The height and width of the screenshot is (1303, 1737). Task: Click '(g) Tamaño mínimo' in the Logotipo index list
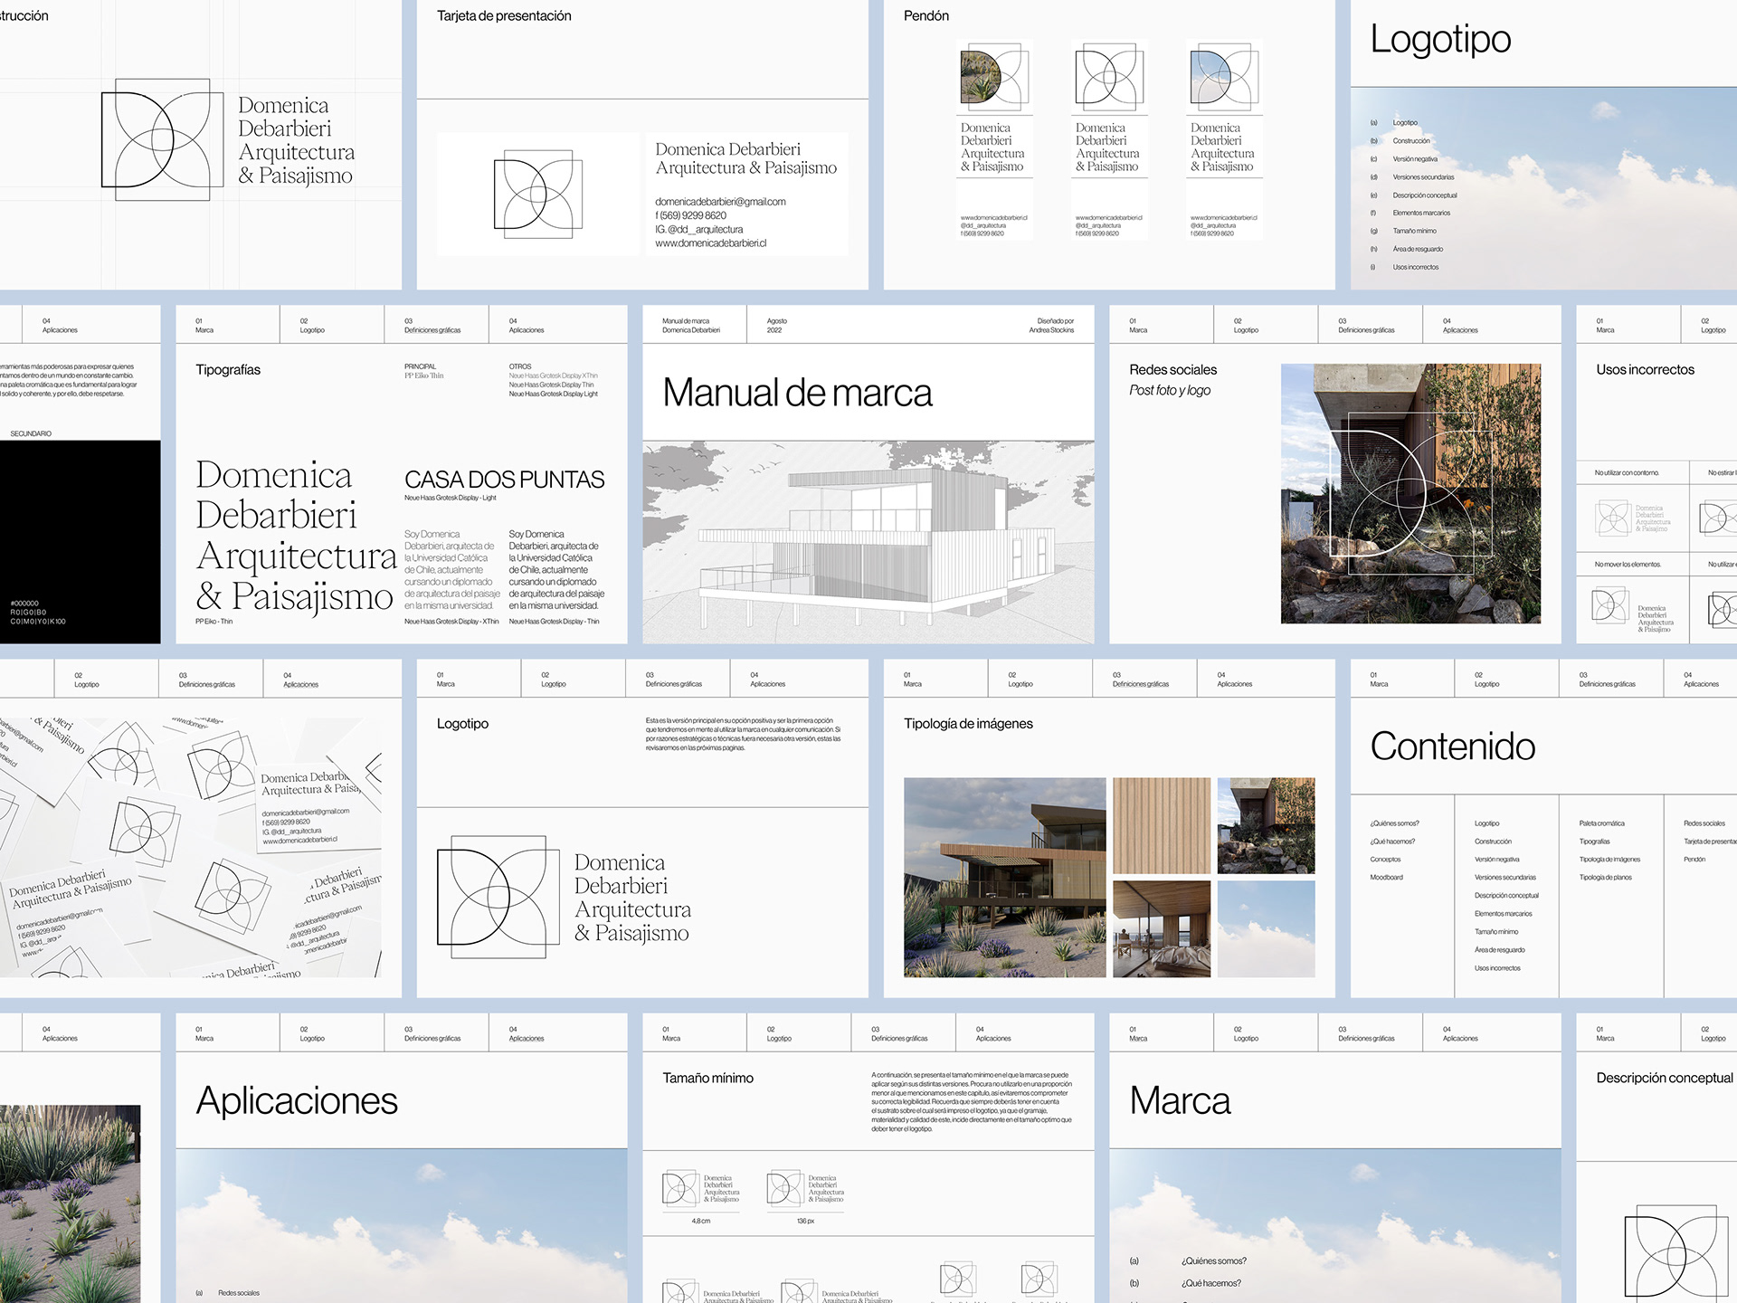pyautogui.click(x=1403, y=232)
